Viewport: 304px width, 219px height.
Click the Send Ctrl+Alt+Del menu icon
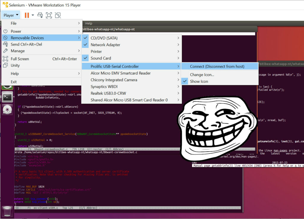5,44
